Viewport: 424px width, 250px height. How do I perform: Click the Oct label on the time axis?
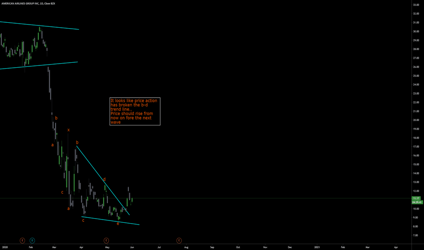[x=238, y=247]
